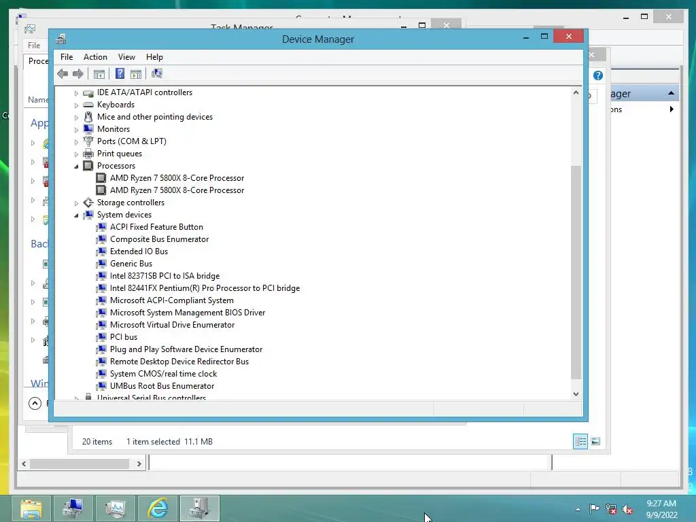The image size is (696, 522).
Task: Select the chip icon beside Processors
Action: 88,166
